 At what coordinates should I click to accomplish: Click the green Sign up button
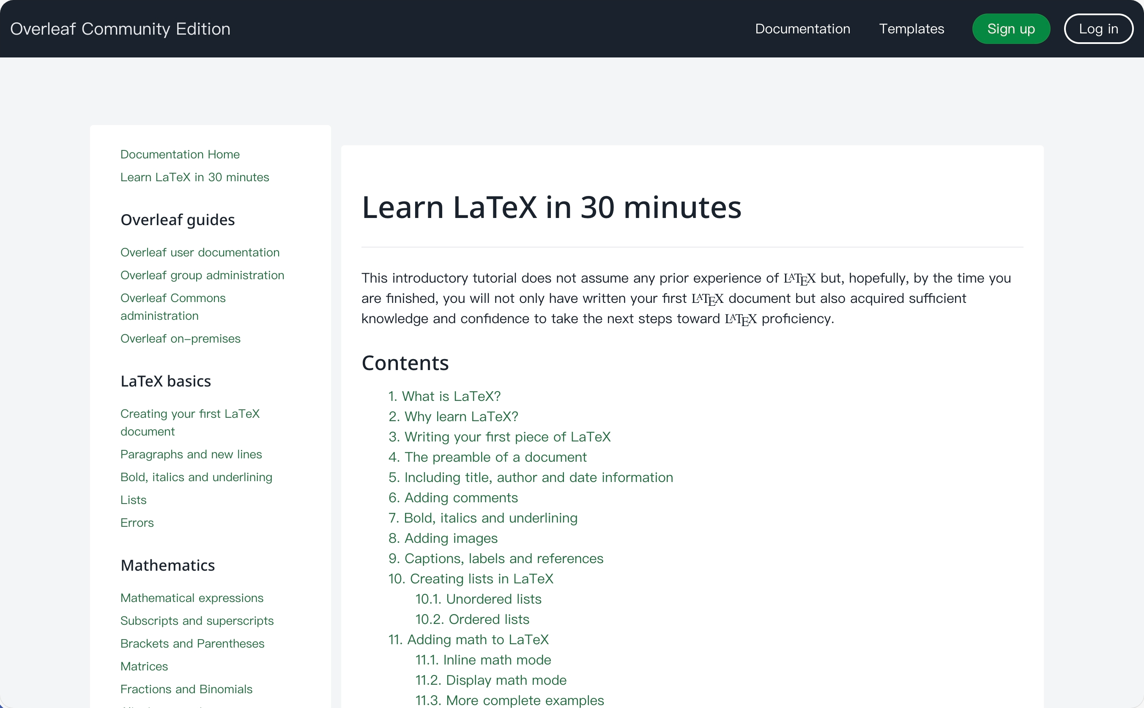1010,29
